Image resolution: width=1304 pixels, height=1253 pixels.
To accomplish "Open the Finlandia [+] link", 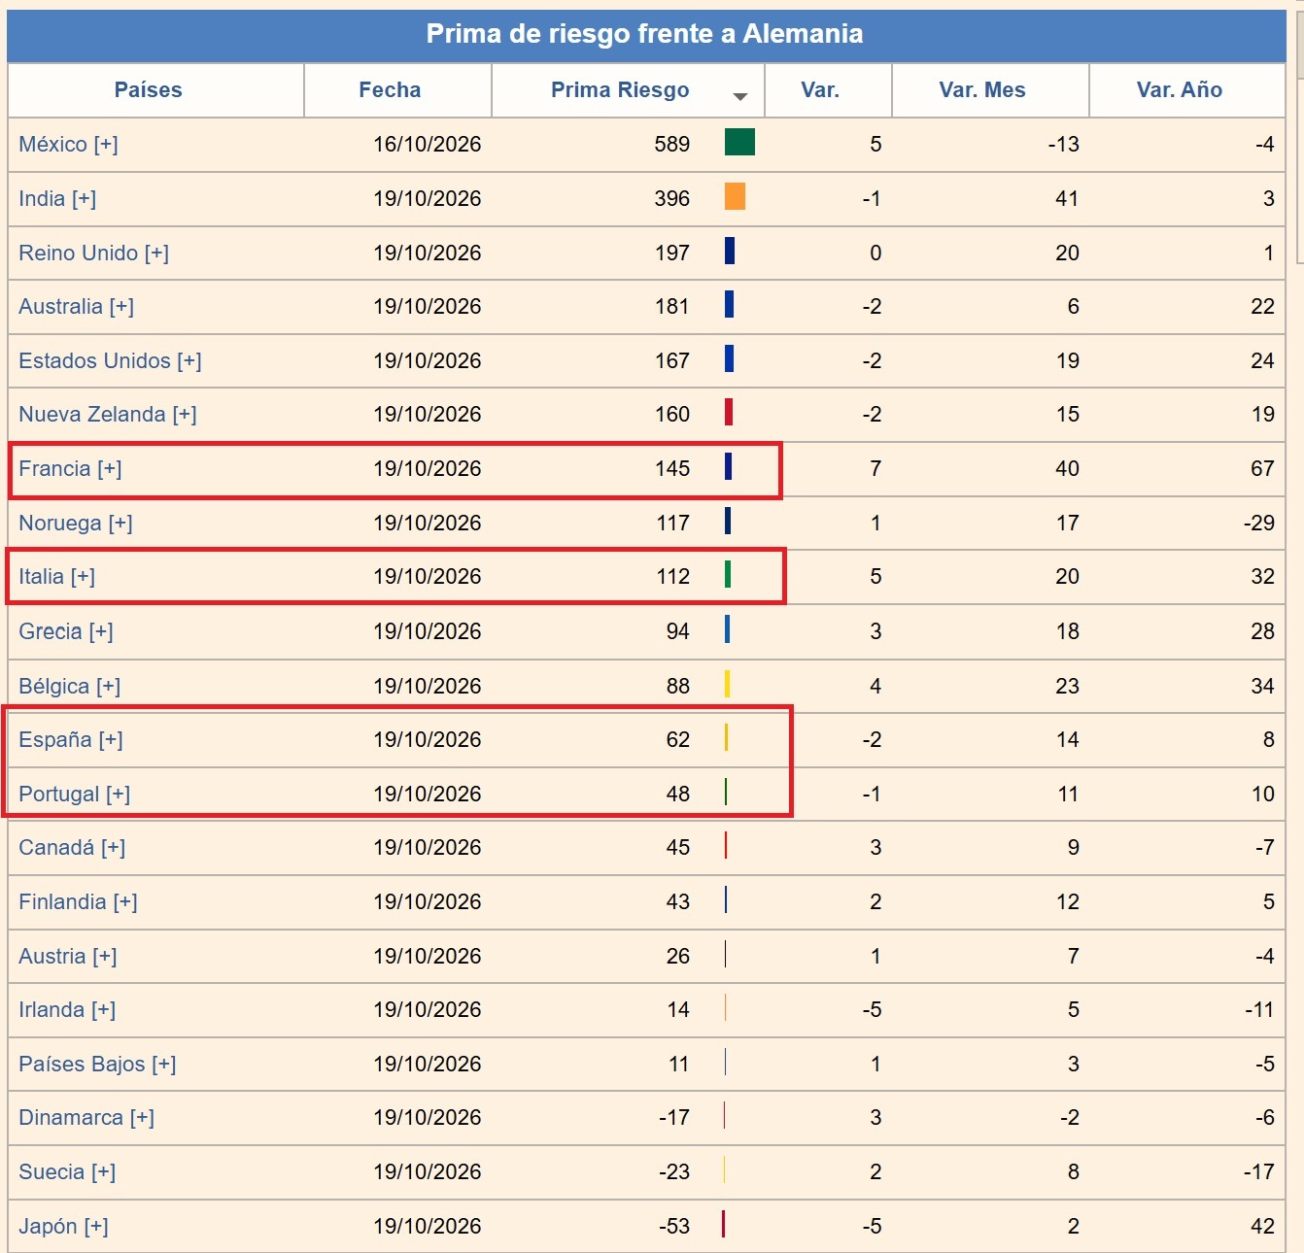I will point(78,902).
